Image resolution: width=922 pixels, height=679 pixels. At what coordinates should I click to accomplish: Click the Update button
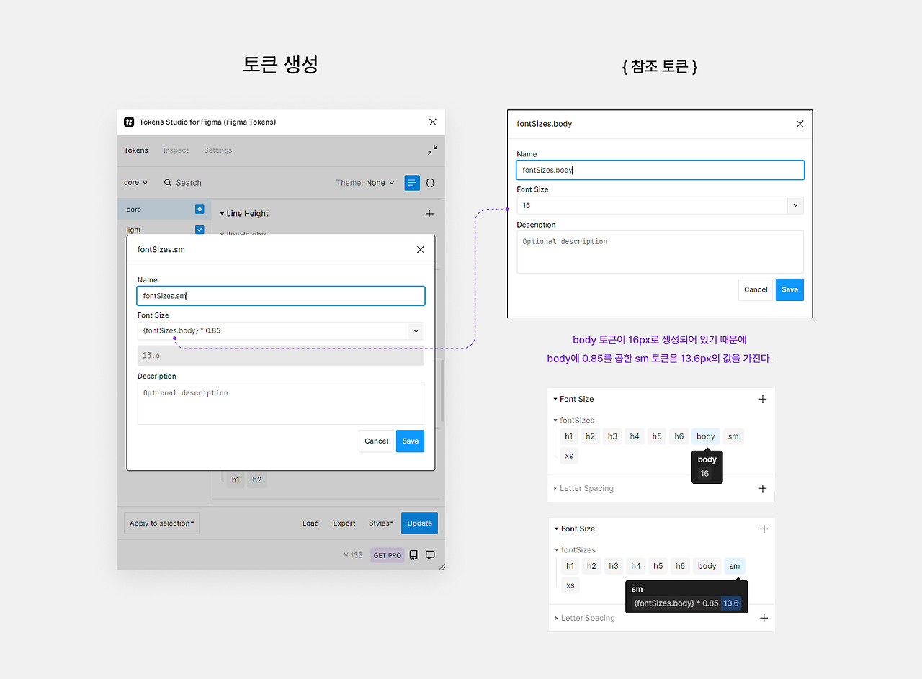point(419,523)
